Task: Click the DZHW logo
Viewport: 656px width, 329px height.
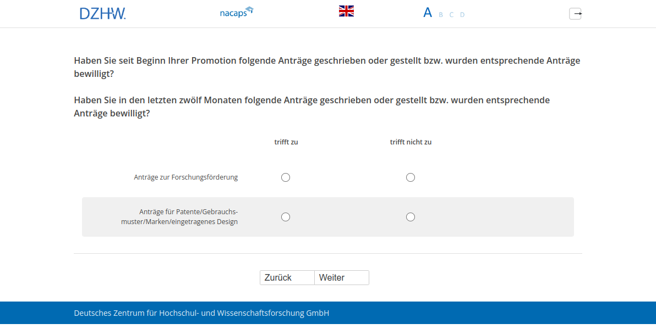Action: (x=102, y=13)
